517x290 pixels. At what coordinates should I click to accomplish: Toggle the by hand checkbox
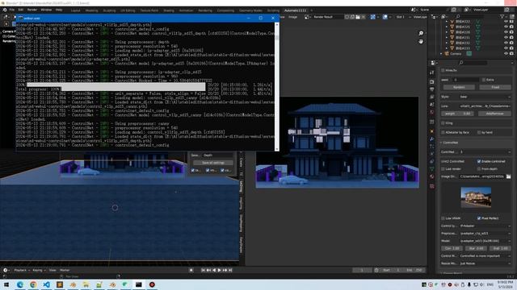coord(479,132)
